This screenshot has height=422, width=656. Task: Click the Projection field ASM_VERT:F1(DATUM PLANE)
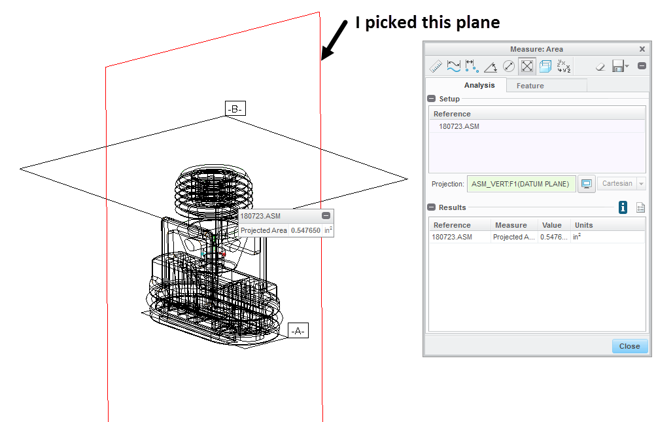[521, 184]
